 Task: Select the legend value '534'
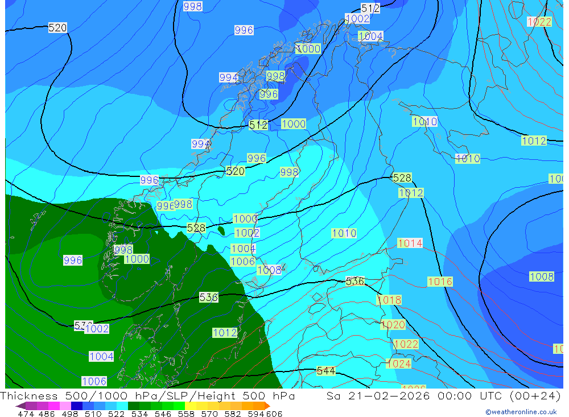[139, 414]
